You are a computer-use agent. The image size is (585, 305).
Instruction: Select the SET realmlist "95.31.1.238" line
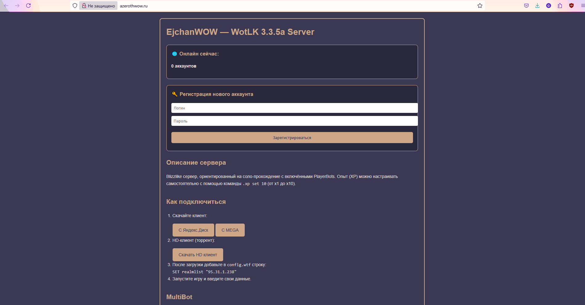[204, 272]
